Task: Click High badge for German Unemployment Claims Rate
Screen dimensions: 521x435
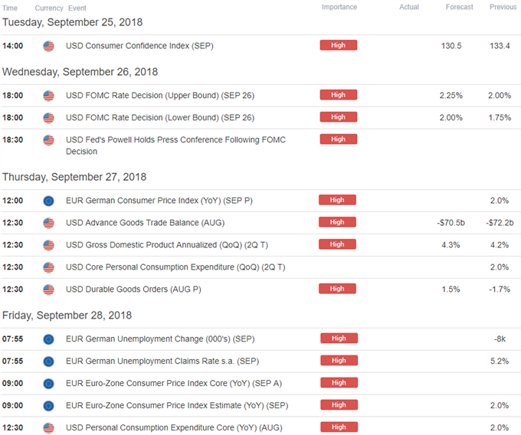Action: click(339, 361)
